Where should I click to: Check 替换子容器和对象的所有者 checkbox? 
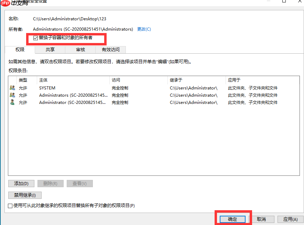click(x=35, y=38)
